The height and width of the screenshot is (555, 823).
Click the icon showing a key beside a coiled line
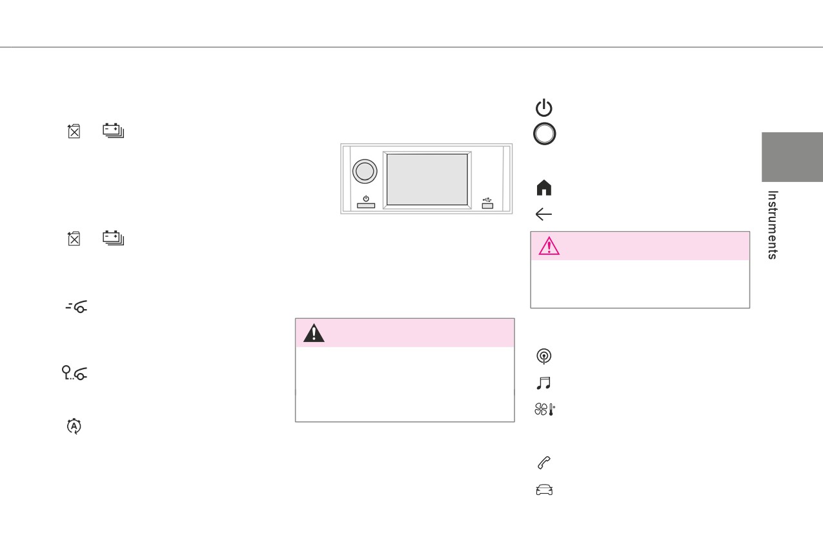(x=75, y=372)
